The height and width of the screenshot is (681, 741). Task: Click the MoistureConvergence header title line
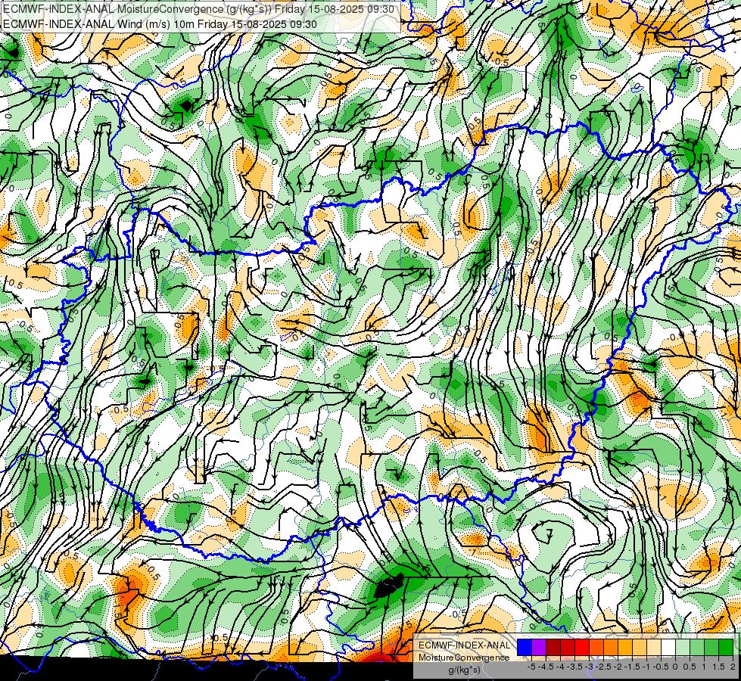coord(198,9)
